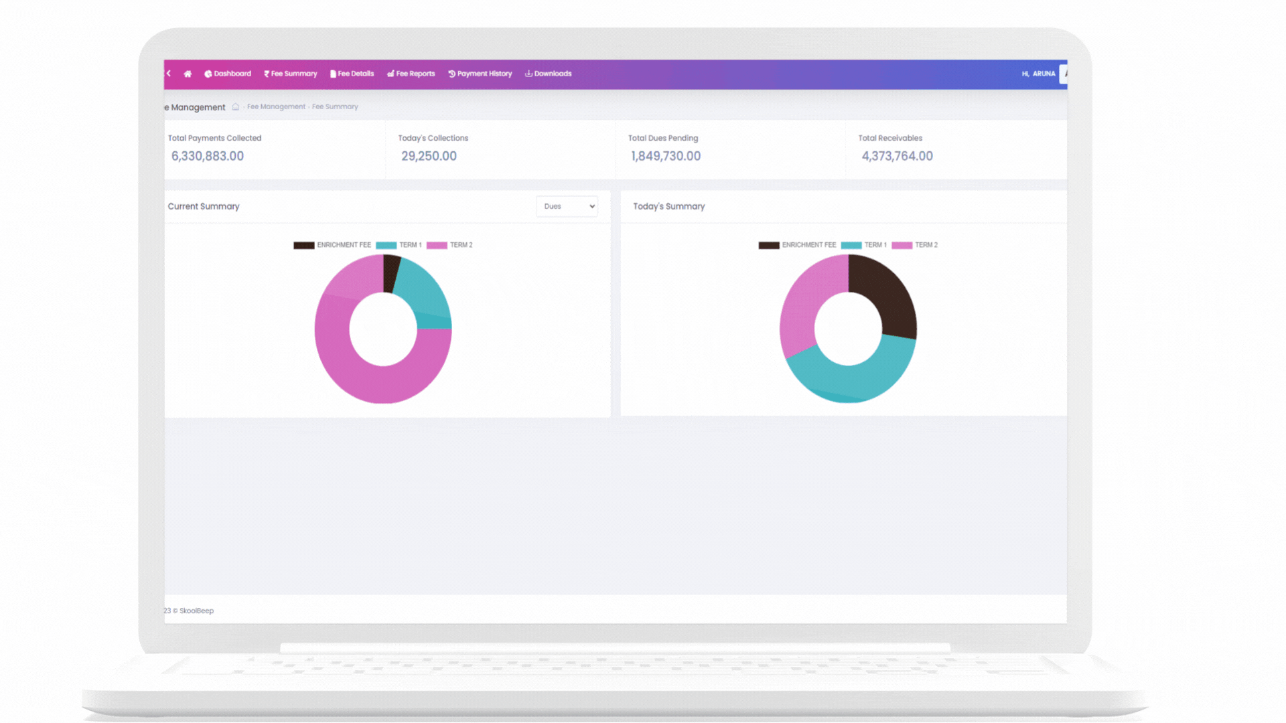Click TERM 1 teal swatch in Today's Summary
This screenshot has width=1286, height=723.
click(851, 246)
